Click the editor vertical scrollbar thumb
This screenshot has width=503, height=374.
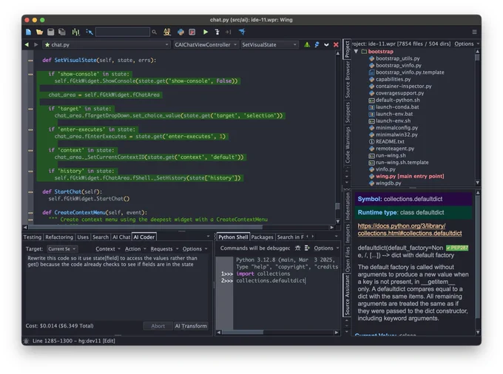337,206
